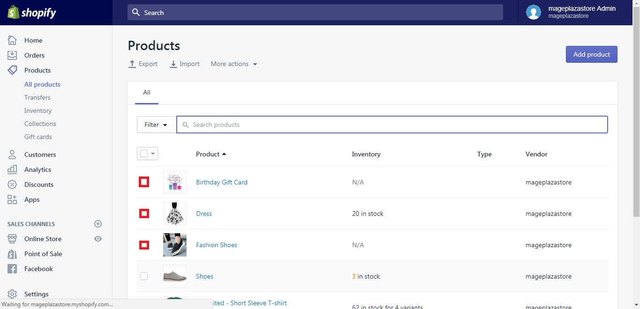Click the Home house icon
Viewport: 640px width, 309px height.
[12, 40]
